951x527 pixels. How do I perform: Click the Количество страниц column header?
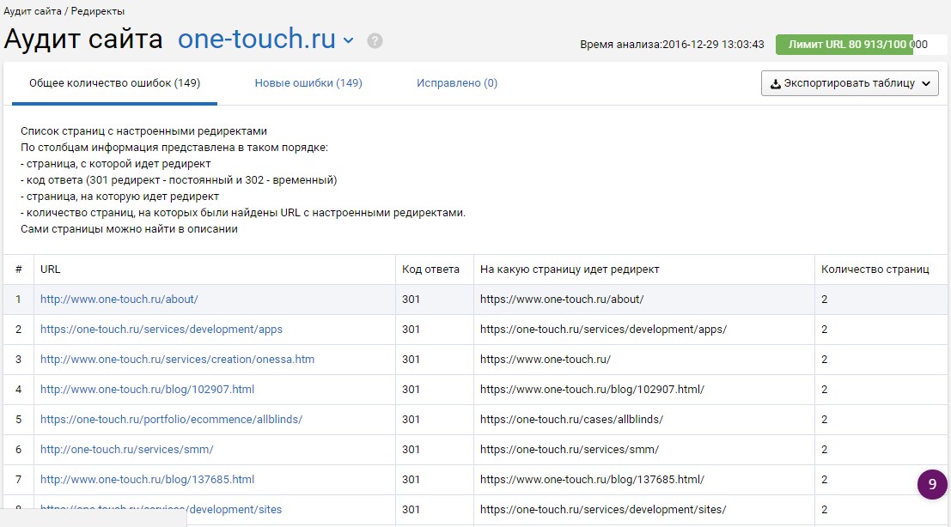pyautogui.click(x=875, y=269)
